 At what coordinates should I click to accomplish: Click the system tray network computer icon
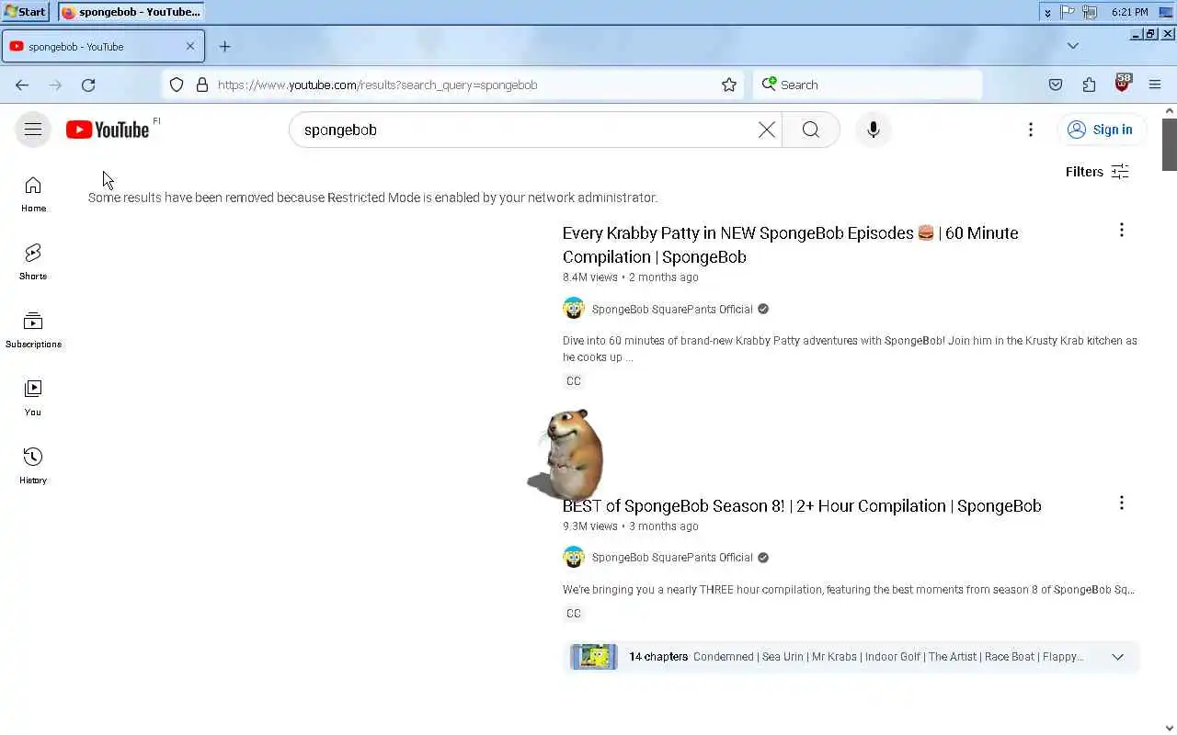1090,12
